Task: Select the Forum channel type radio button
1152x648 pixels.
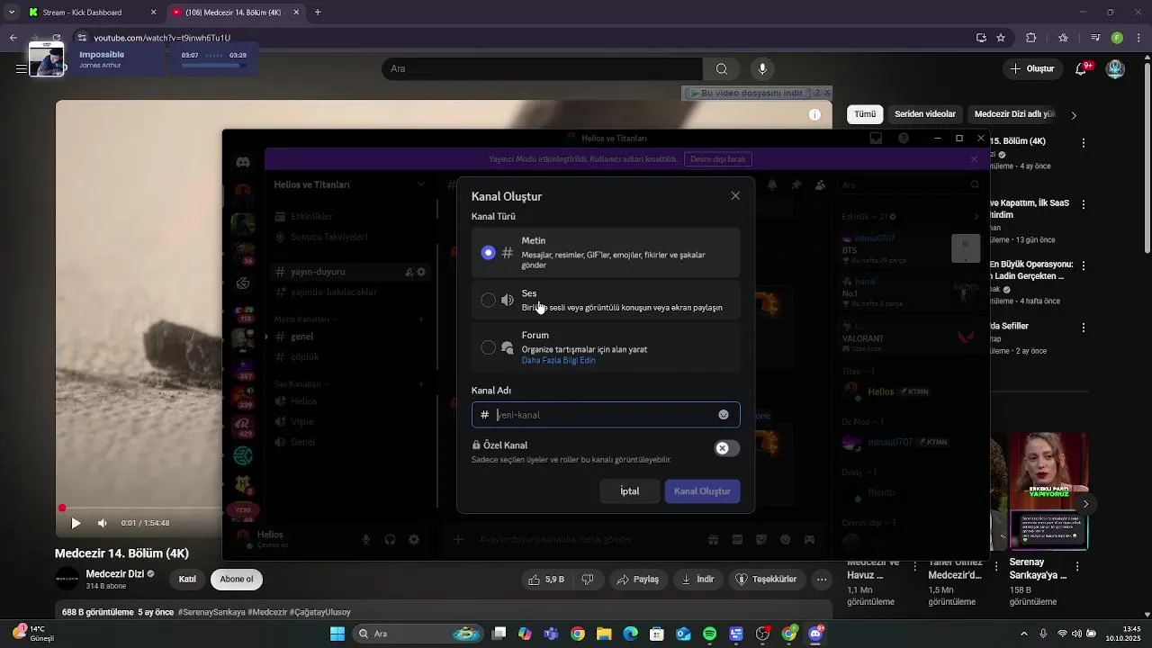Action: pyautogui.click(x=488, y=347)
